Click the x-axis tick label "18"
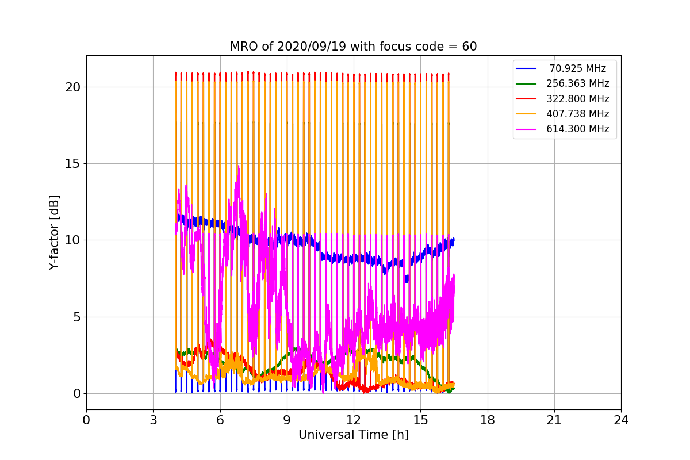 click(x=488, y=420)
